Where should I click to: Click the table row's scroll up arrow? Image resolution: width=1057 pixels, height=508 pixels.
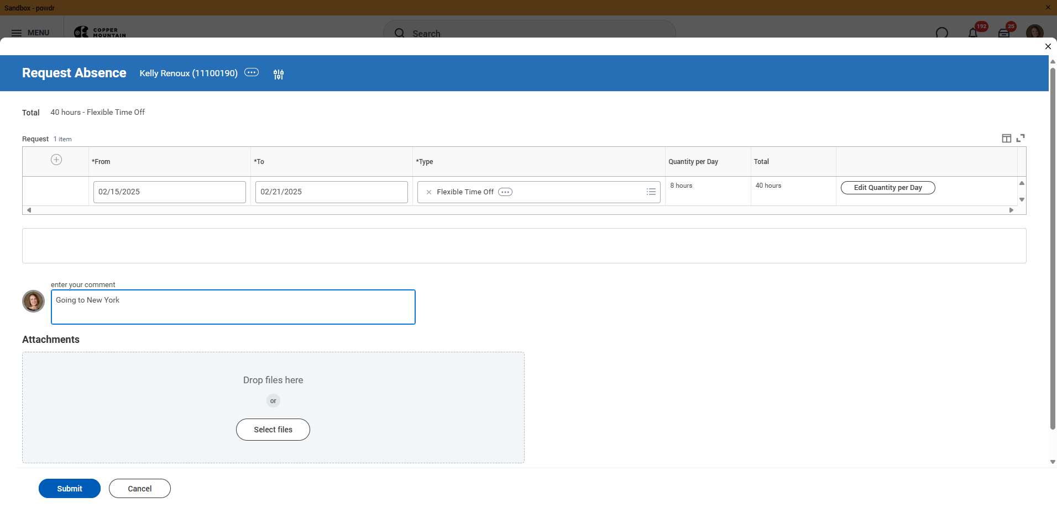(x=1022, y=183)
